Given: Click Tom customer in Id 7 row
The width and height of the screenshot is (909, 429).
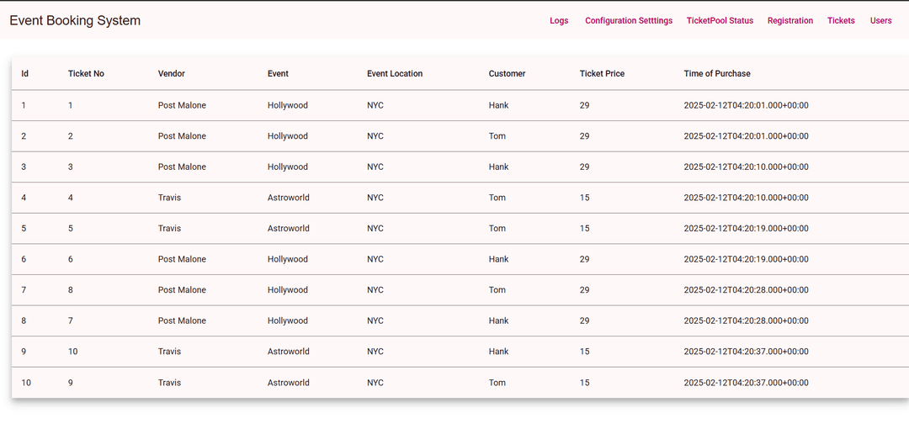Looking at the screenshot, I should coord(497,290).
